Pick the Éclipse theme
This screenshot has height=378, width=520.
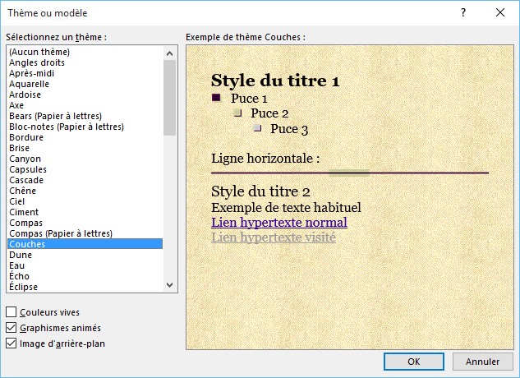[24, 287]
